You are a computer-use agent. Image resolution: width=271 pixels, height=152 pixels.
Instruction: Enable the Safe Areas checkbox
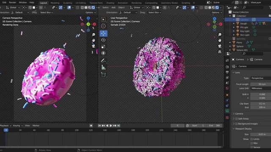click(236, 119)
